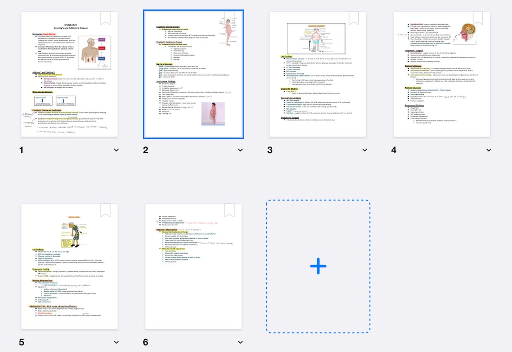This screenshot has width=512, height=352.
Task: Open the options chevron under page 5
Action: point(116,342)
